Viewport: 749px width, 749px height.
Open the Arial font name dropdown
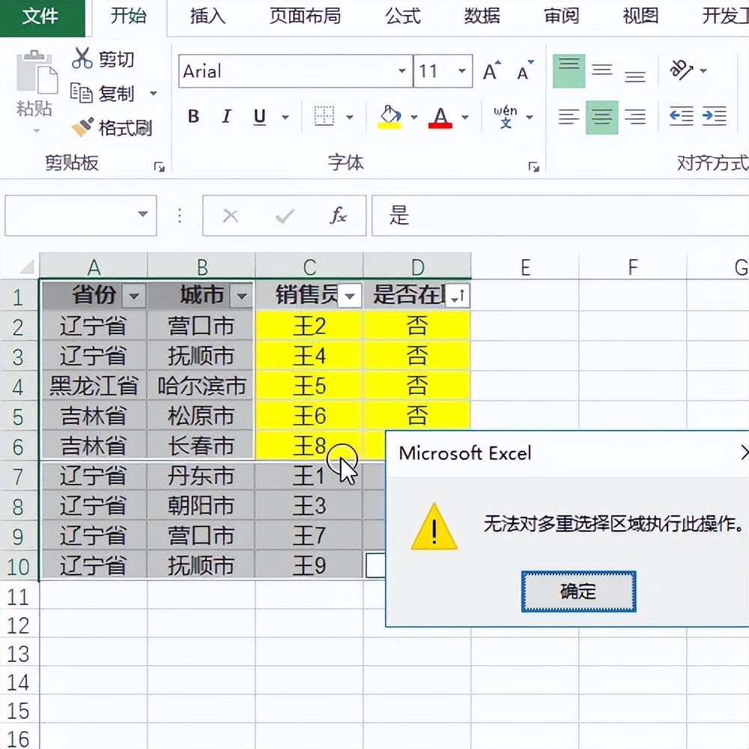click(x=402, y=71)
